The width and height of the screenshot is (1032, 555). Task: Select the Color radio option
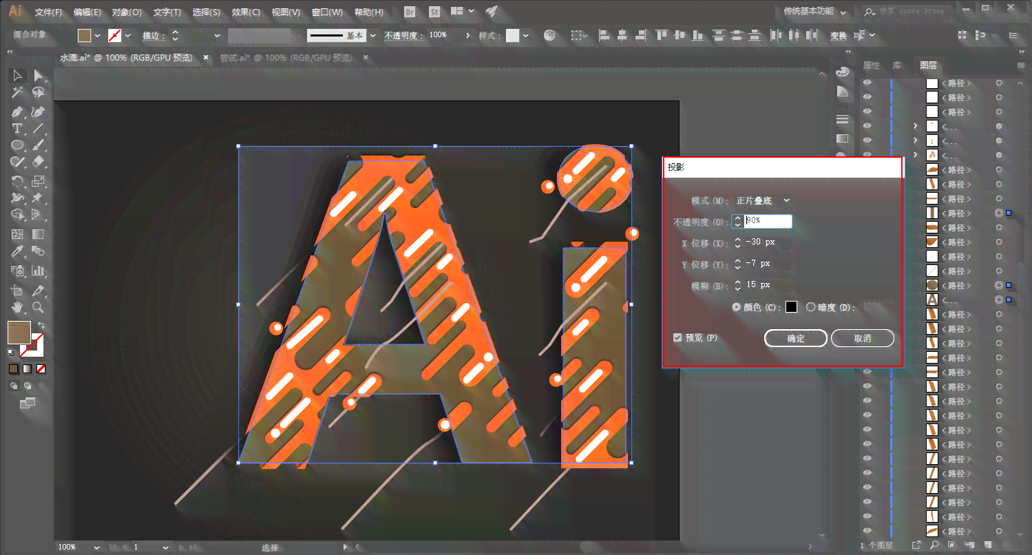[737, 307]
